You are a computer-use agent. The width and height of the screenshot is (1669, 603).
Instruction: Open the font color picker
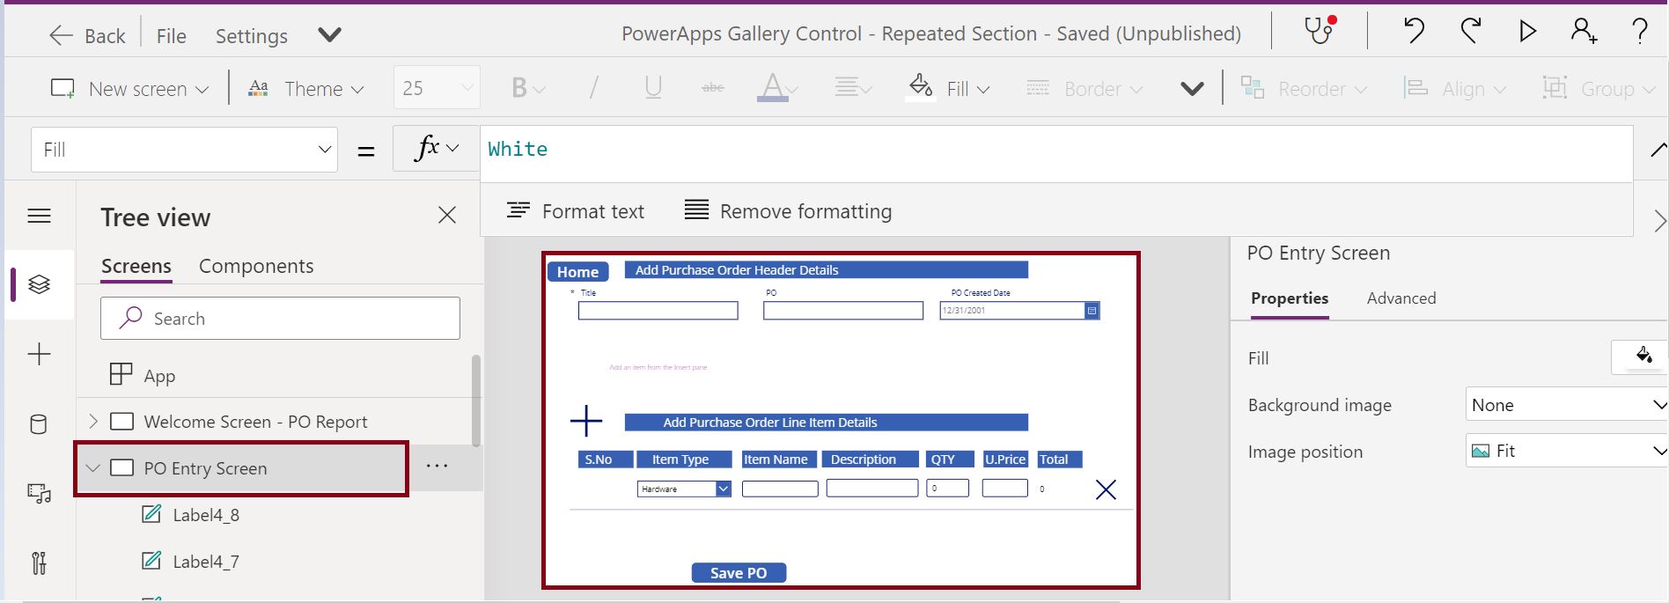tap(778, 88)
